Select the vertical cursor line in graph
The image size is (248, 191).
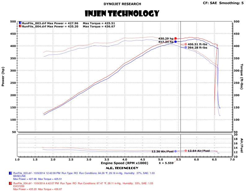[x=181, y=93]
